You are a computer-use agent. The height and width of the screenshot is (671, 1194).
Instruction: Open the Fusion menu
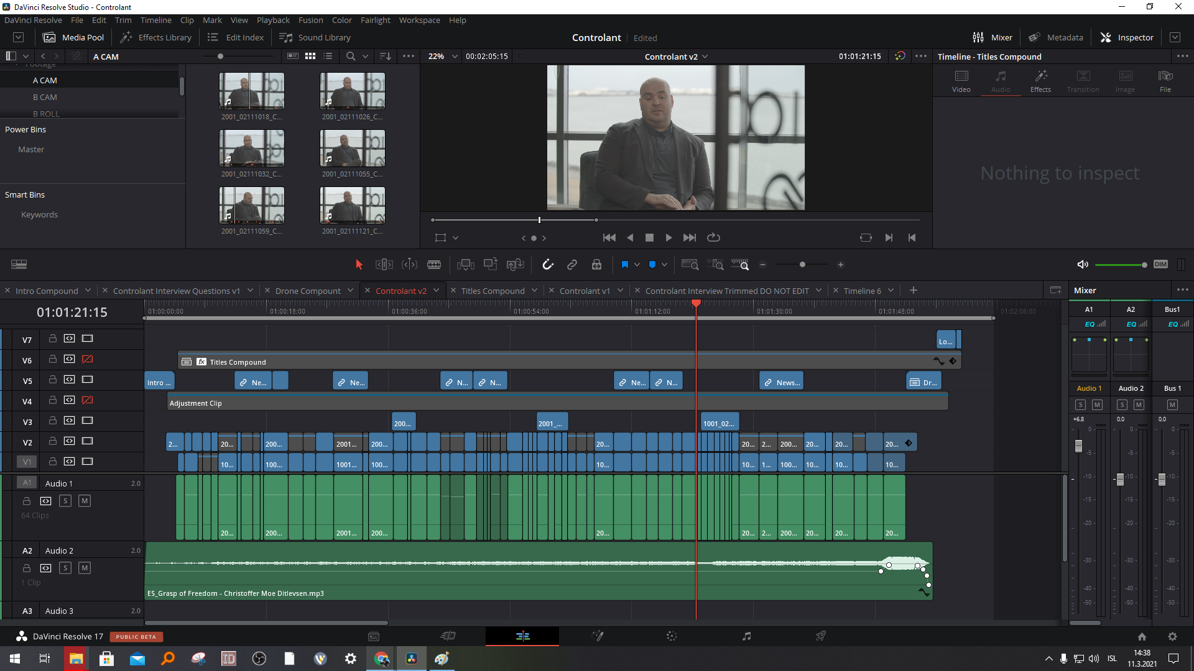(x=310, y=20)
